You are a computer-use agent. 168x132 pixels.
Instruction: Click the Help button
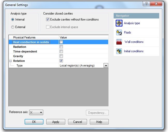pos(99,122)
